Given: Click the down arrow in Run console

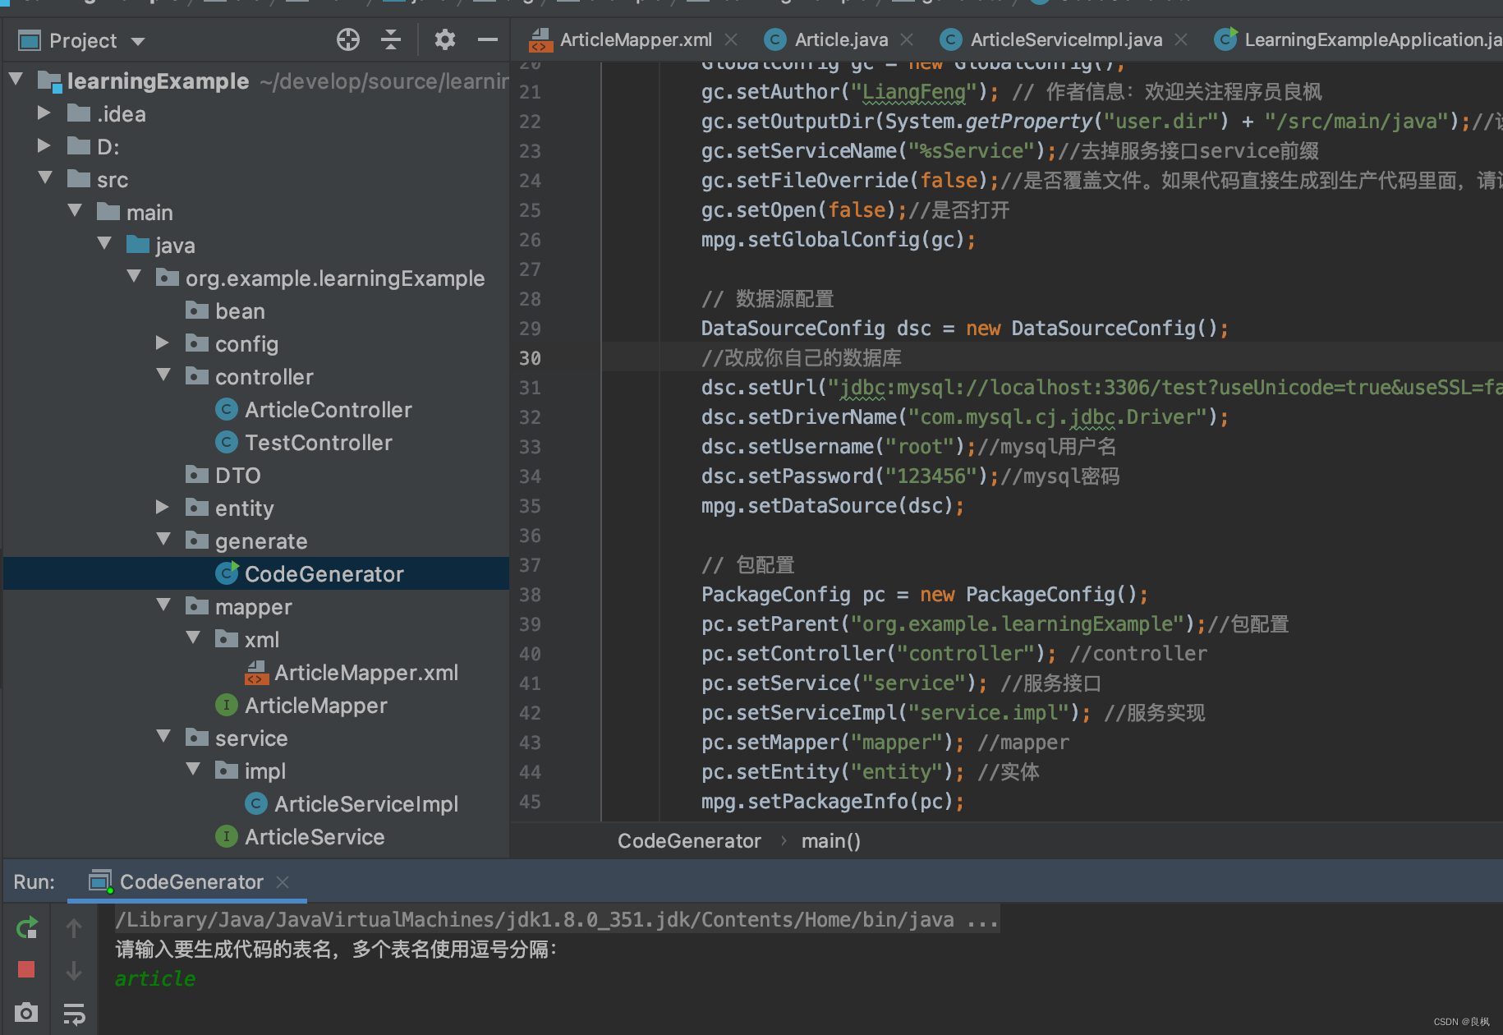Looking at the screenshot, I should 74,970.
